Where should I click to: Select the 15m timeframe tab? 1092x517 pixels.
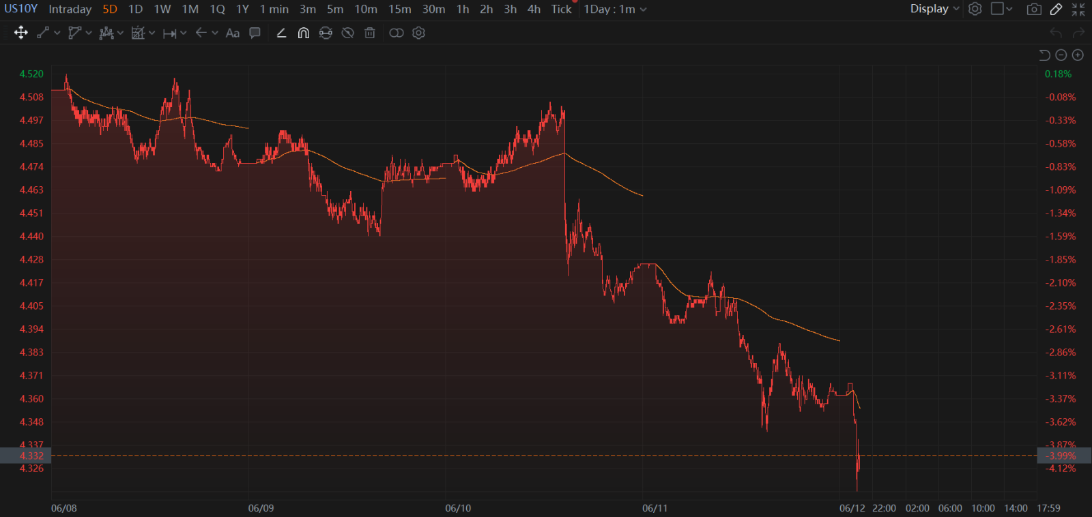tap(400, 10)
